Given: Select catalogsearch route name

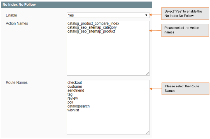Looking at the screenshot, I should pyautogui.click(x=78, y=106).
